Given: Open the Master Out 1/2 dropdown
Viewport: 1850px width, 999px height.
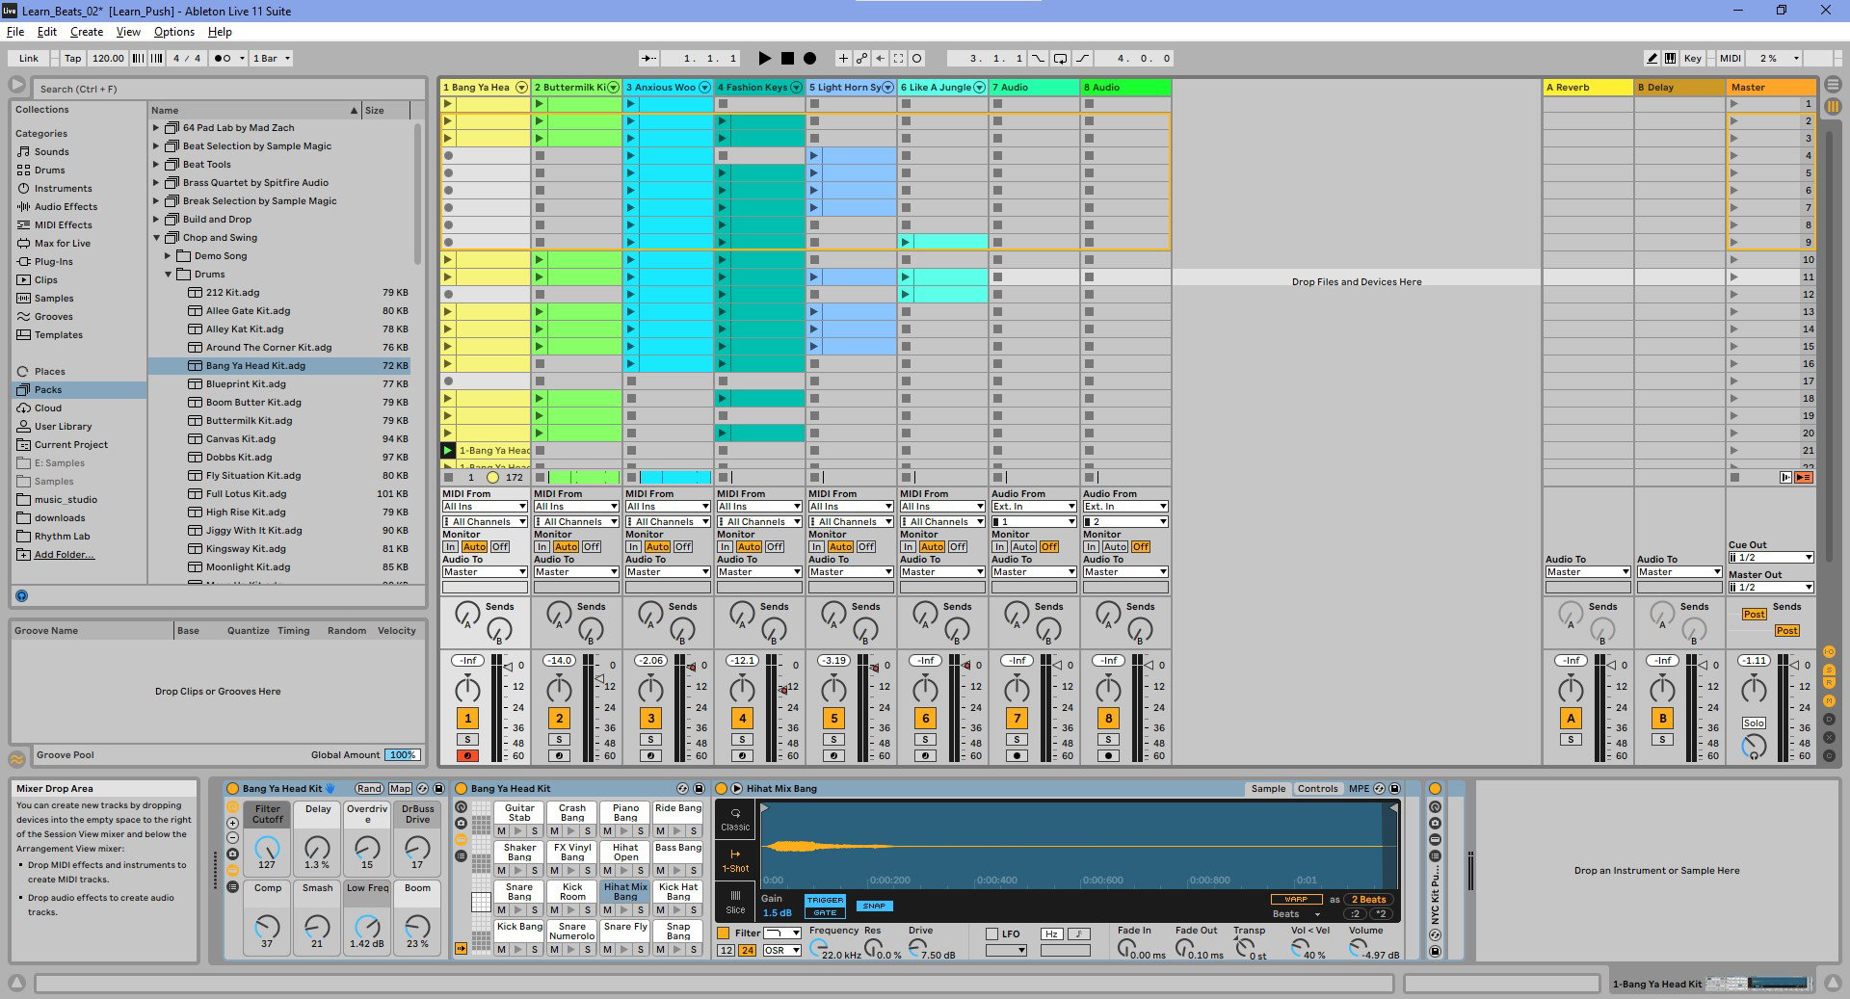Looking at the screenshot, I should coord(1771,587).
